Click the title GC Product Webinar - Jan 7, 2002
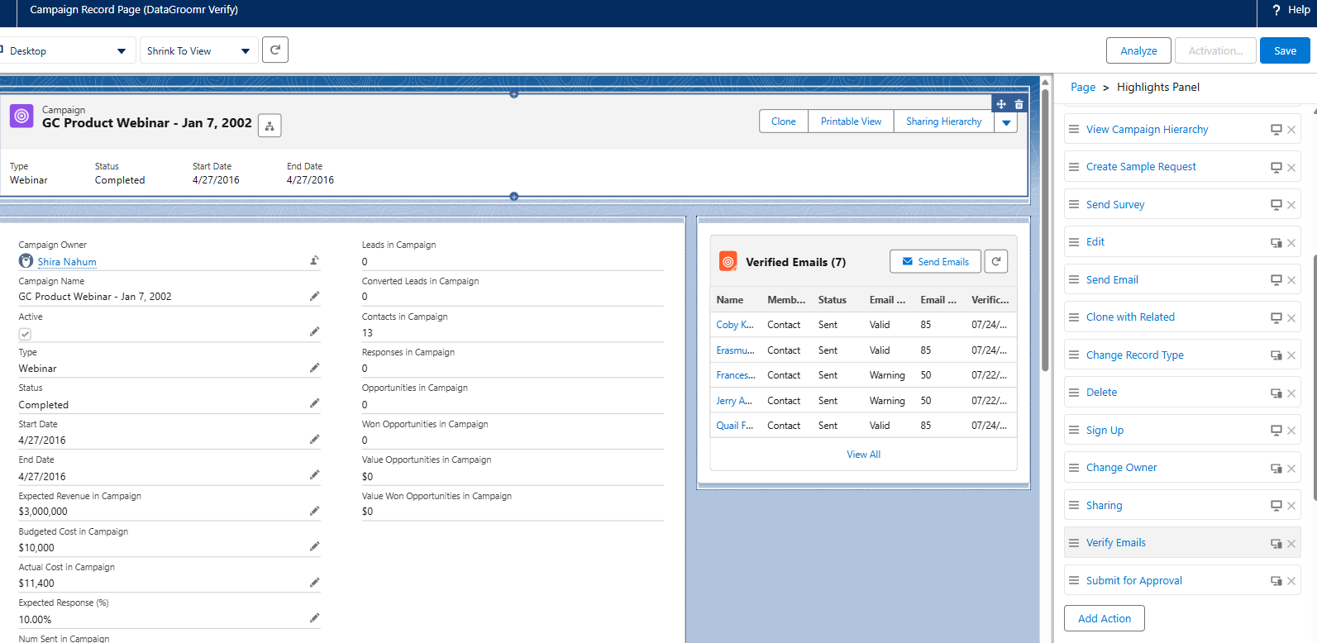The image size is (1317, 643). click(147, 123)
